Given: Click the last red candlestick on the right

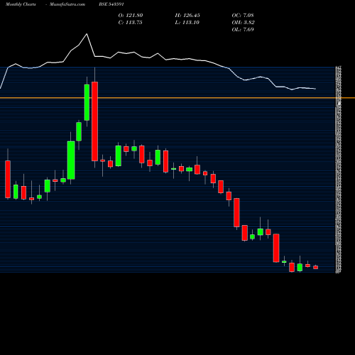Looking at the screenshot, I should tap(315, 267).
